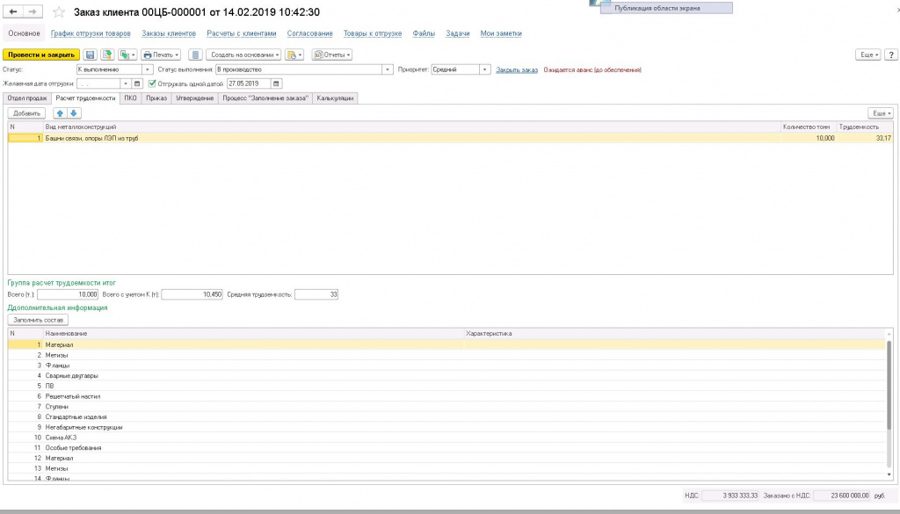Click the 33,17 Трудоемкость cell
The width and height of the screenshot is (900, 514).
tap(865, 138)
